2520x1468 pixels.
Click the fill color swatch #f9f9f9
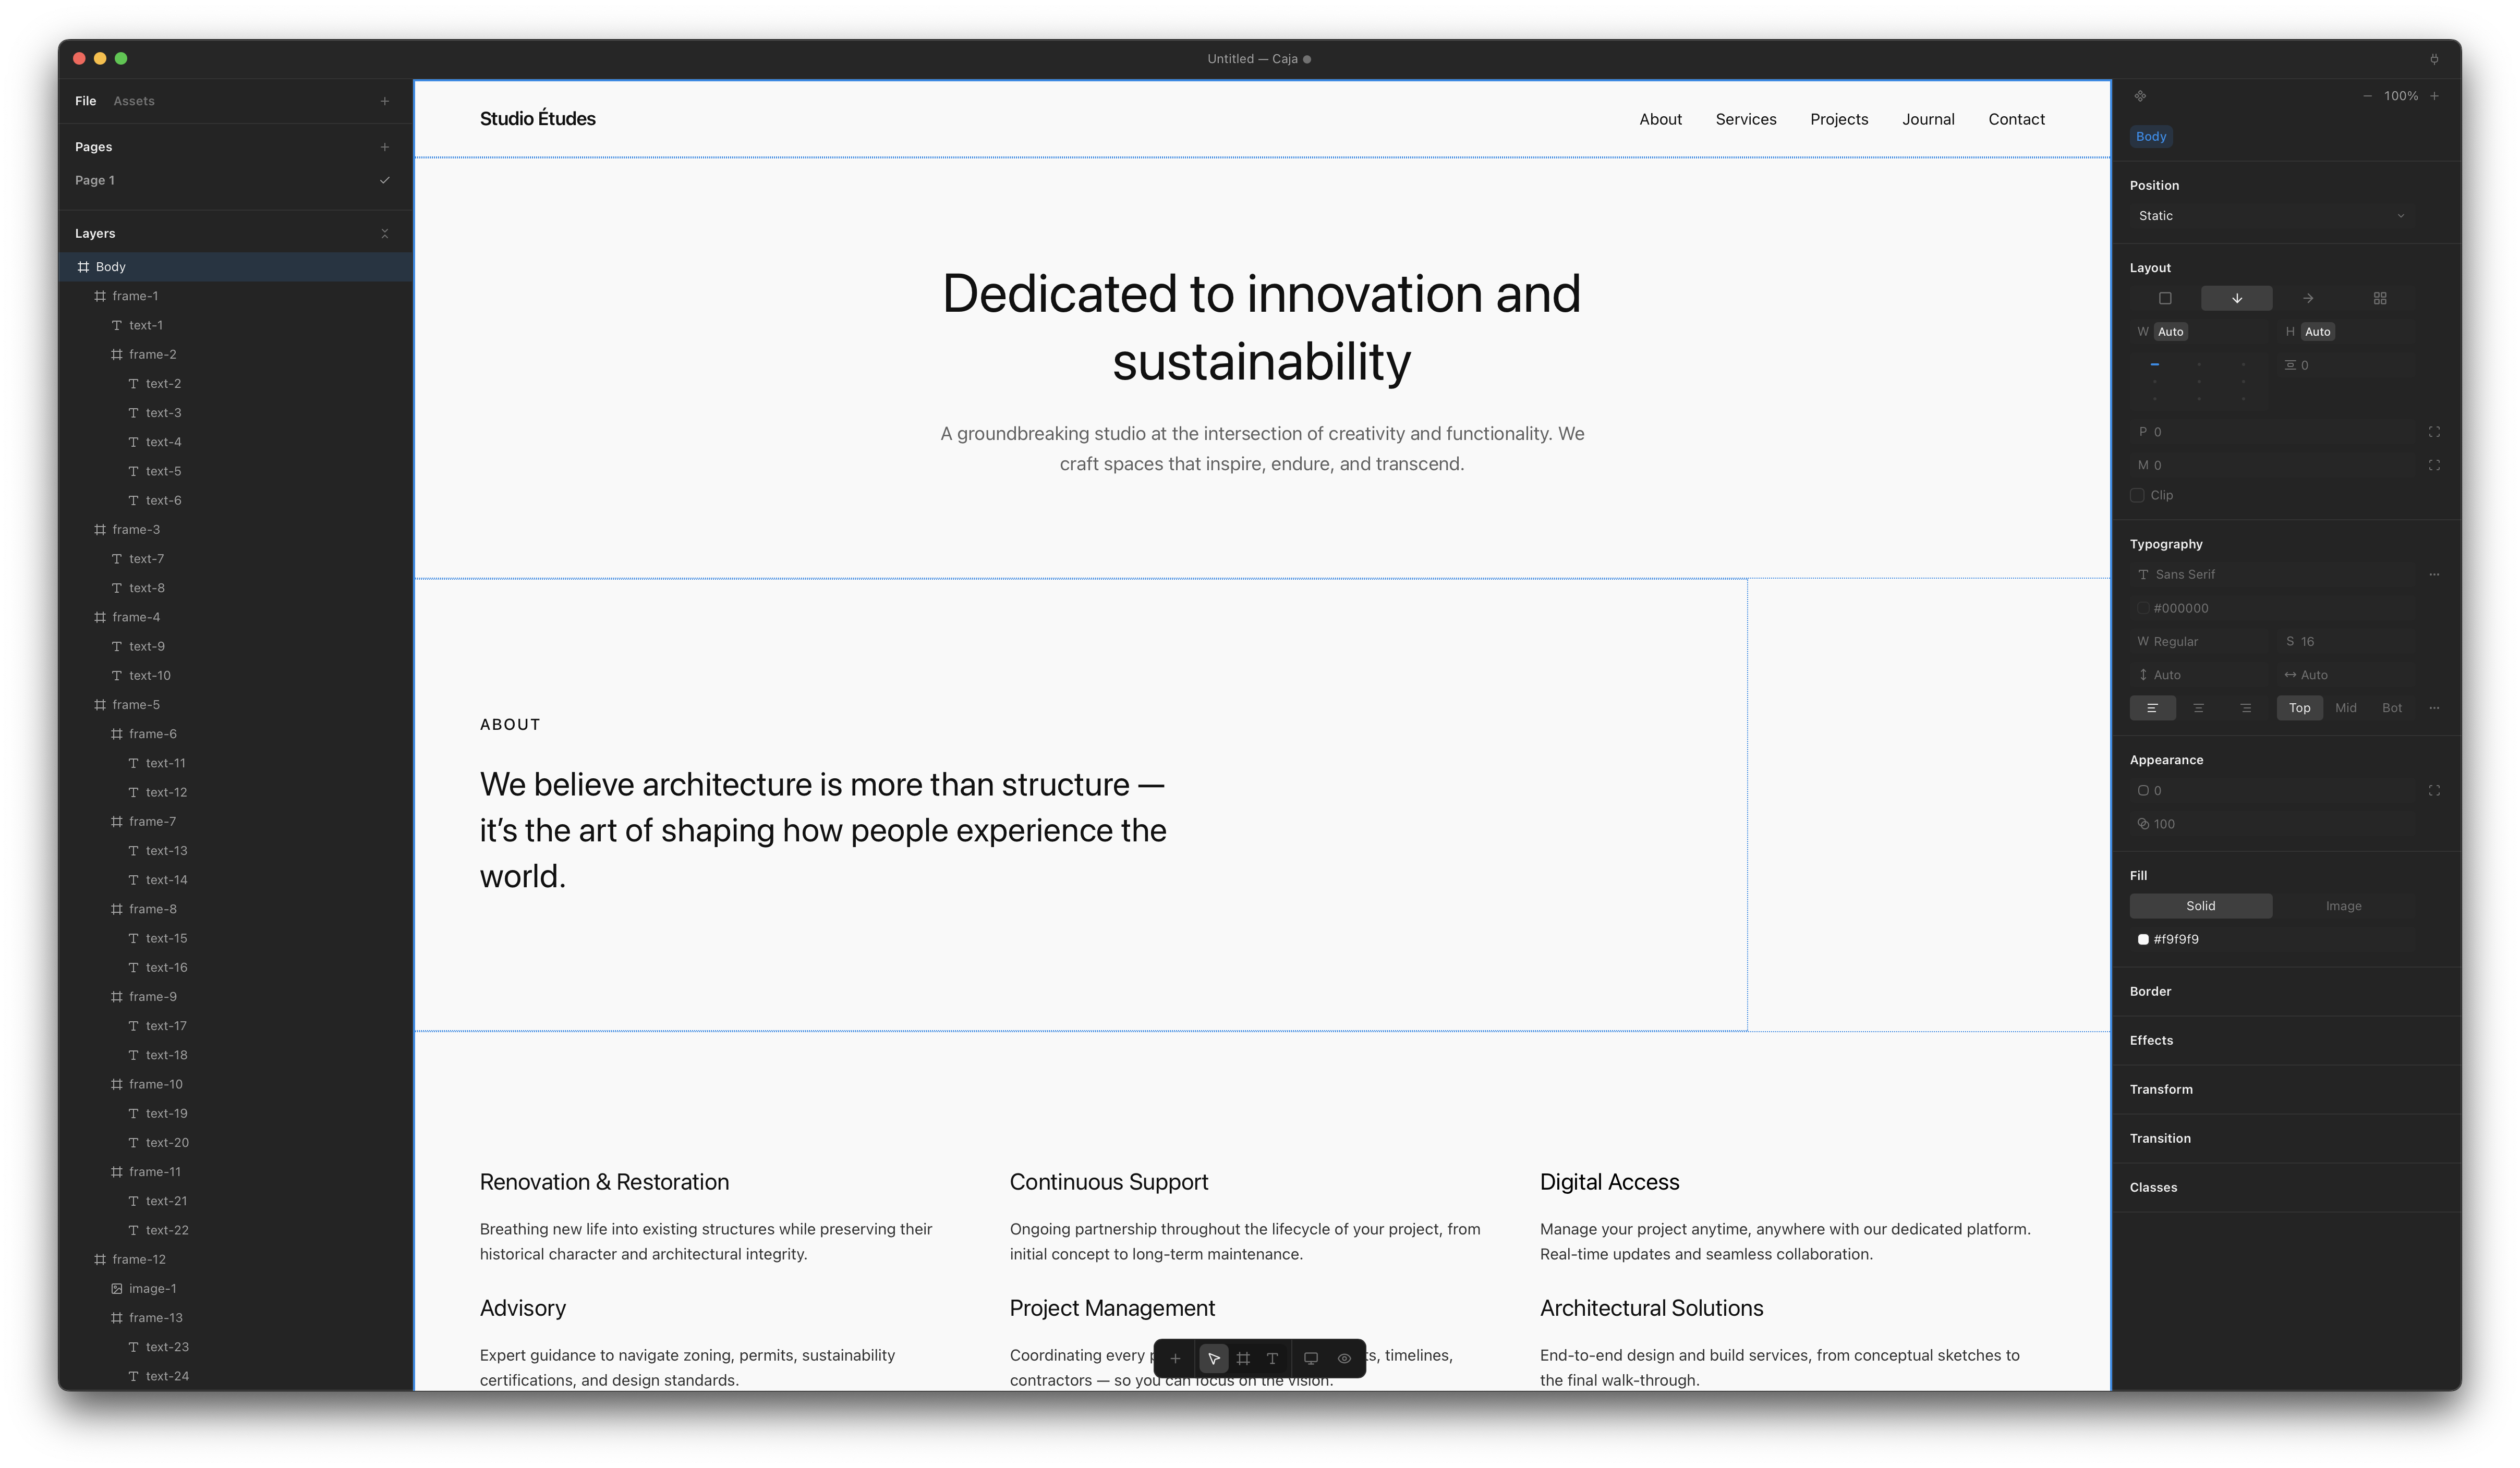2143,939
